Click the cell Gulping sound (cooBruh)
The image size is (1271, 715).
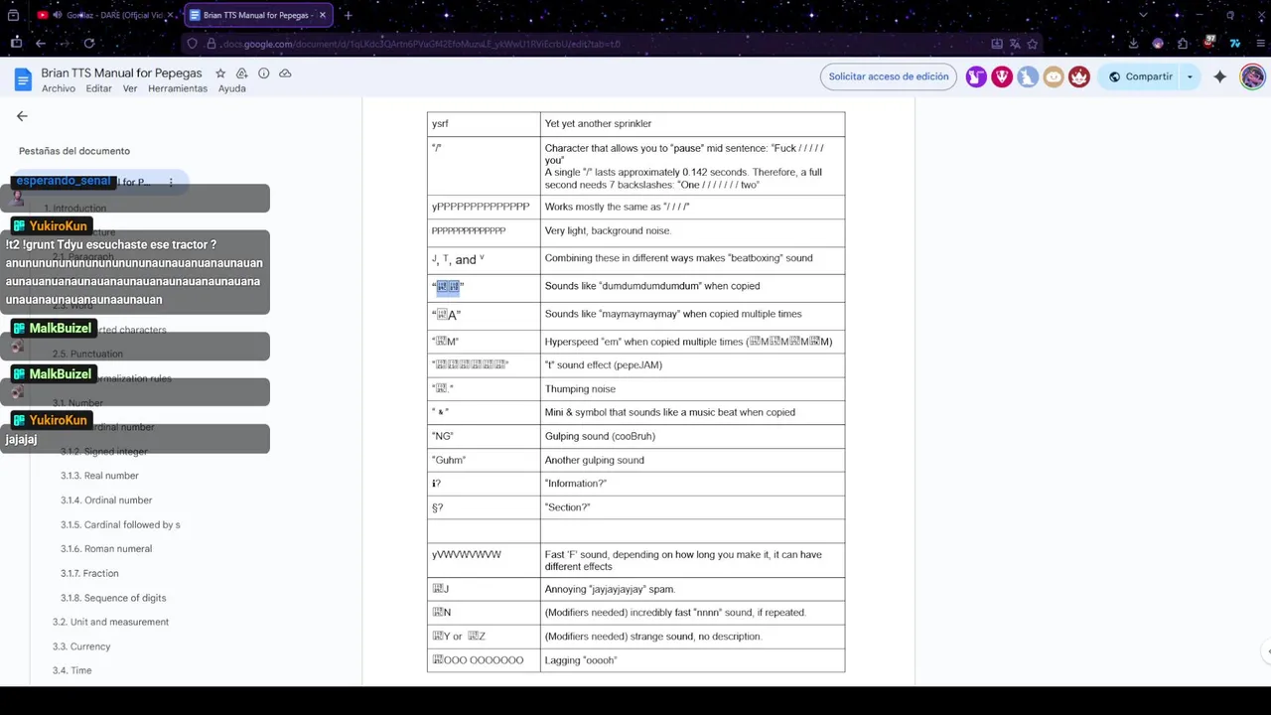tap(692, 436)
